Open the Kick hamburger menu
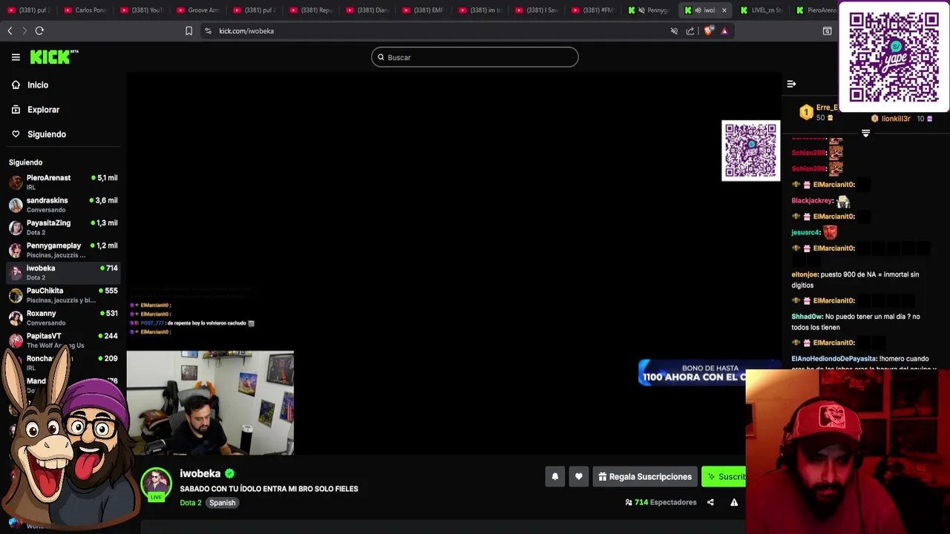950x534 pixels. [x=16, y=57]
